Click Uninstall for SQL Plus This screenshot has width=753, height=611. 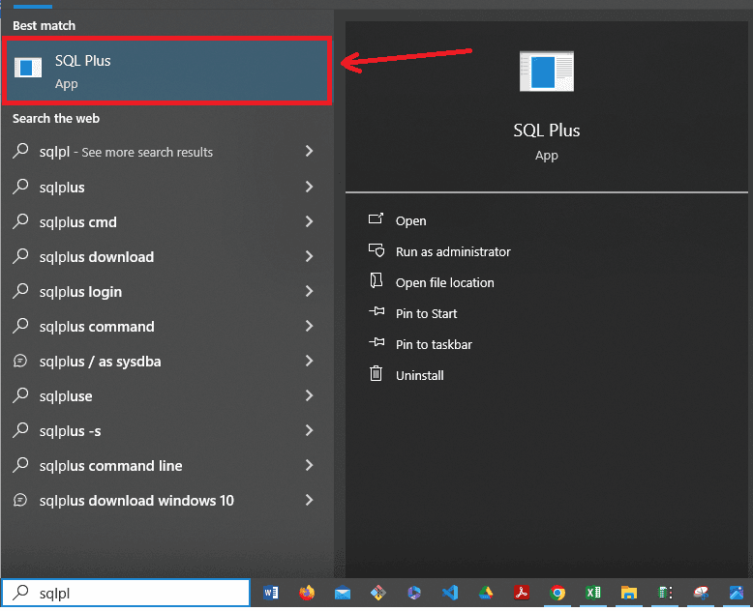click(x=419, y=375)
